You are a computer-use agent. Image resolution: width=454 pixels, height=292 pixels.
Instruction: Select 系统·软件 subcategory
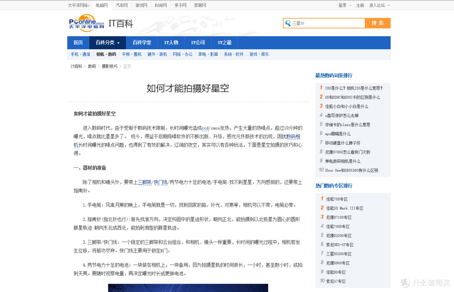coord(234,54)
